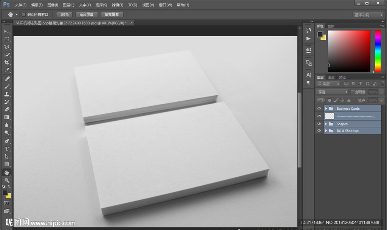Image resolution: width=387 pixels, height=230 pixels.
Task: Select the Eyedropper tool
Action: tap(7, 70)
